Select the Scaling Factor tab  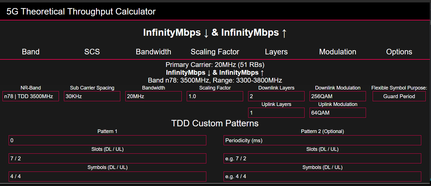[x=215, y=52]
